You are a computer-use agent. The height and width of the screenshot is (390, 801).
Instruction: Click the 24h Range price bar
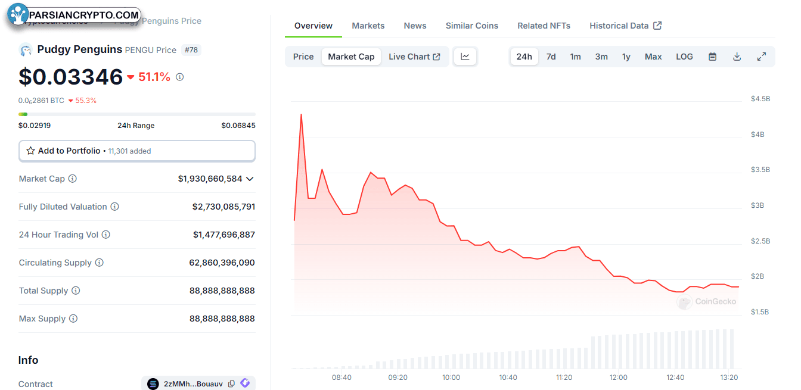pos(137,114)
